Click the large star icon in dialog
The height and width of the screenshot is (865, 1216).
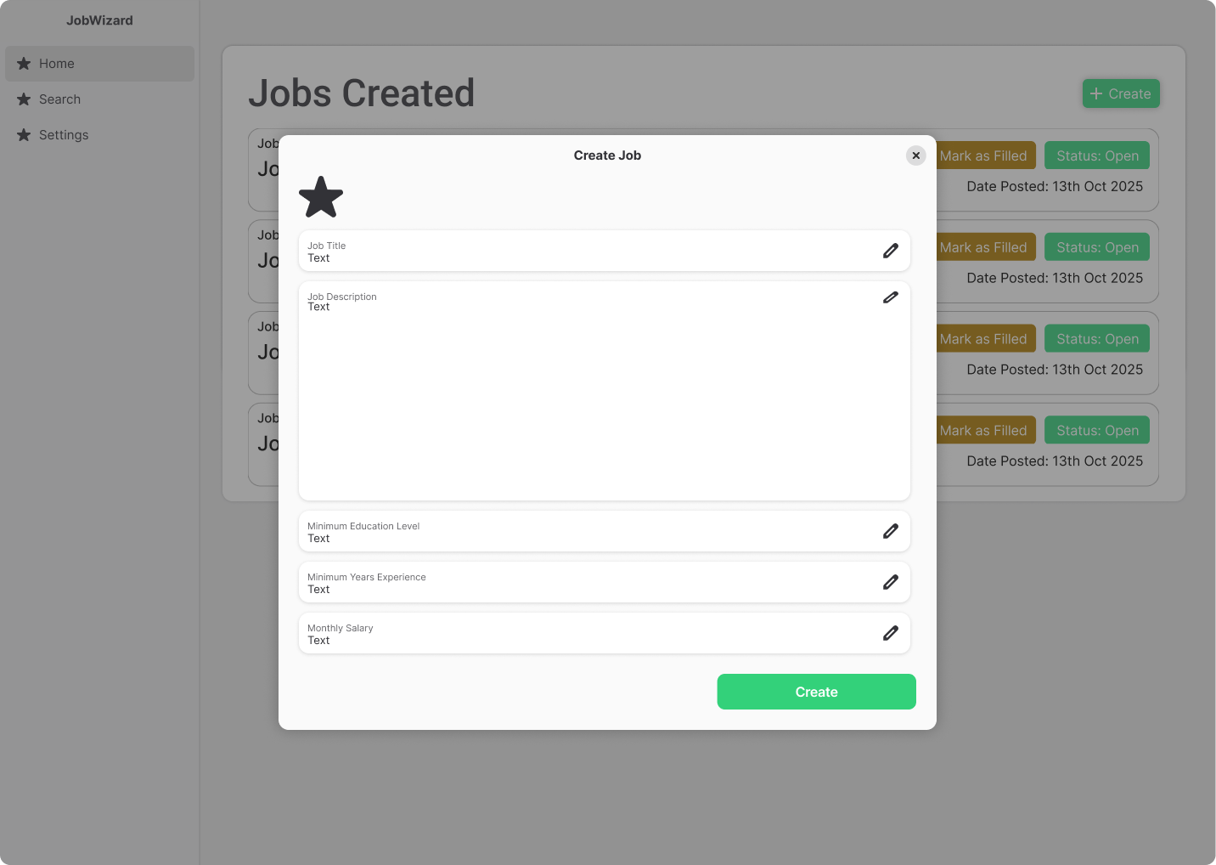[321, 197]
